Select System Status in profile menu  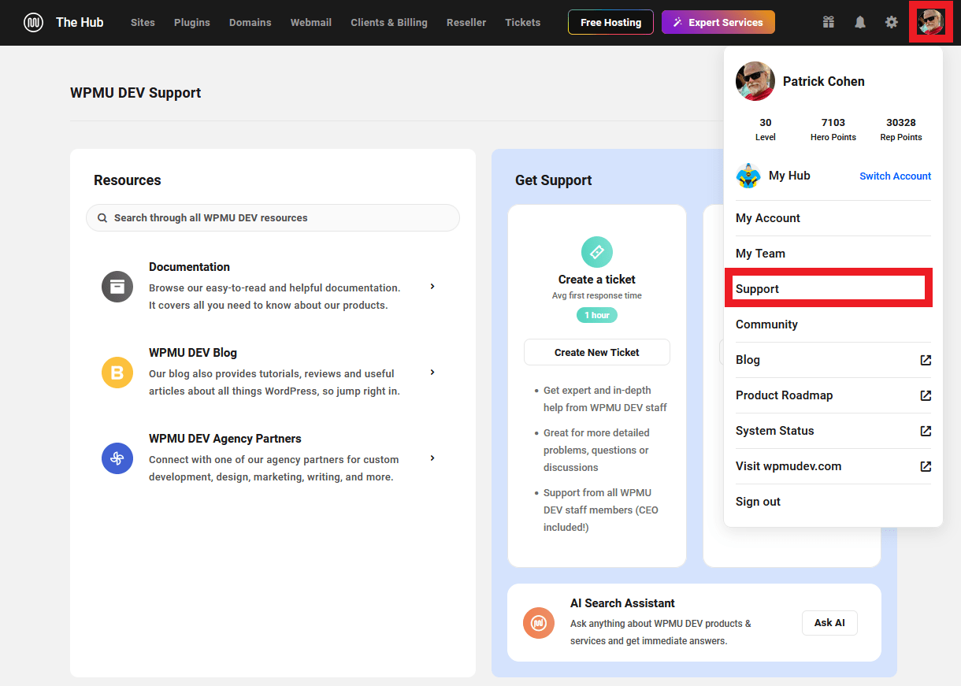(x=833, y=431)
